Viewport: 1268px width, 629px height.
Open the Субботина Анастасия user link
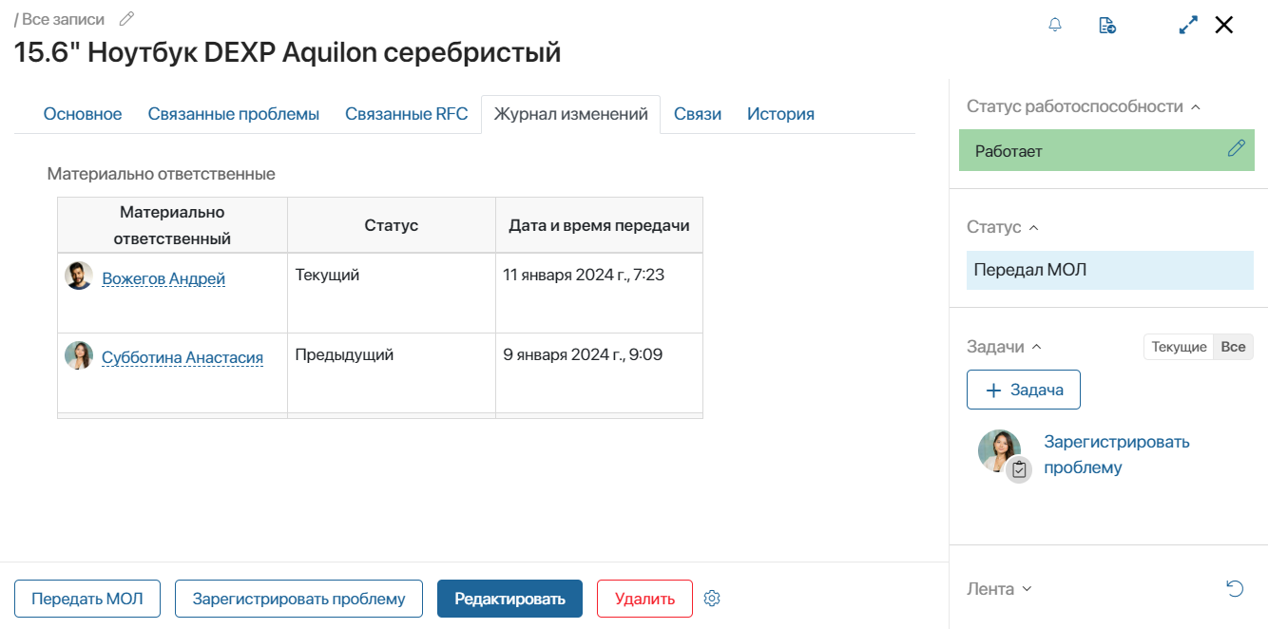(x=183, y=358)
